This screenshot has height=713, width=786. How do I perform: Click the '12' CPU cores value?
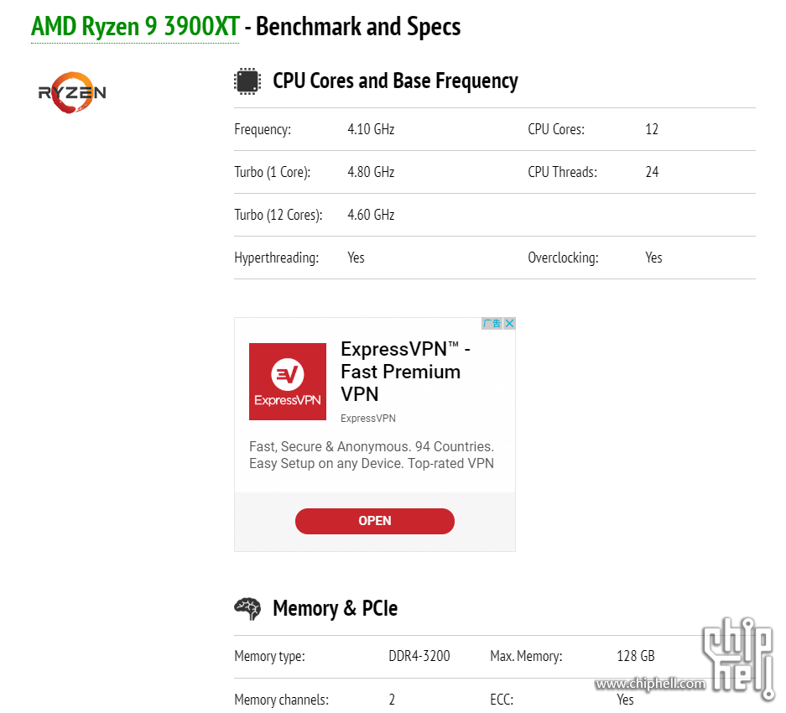pos(652,129)
